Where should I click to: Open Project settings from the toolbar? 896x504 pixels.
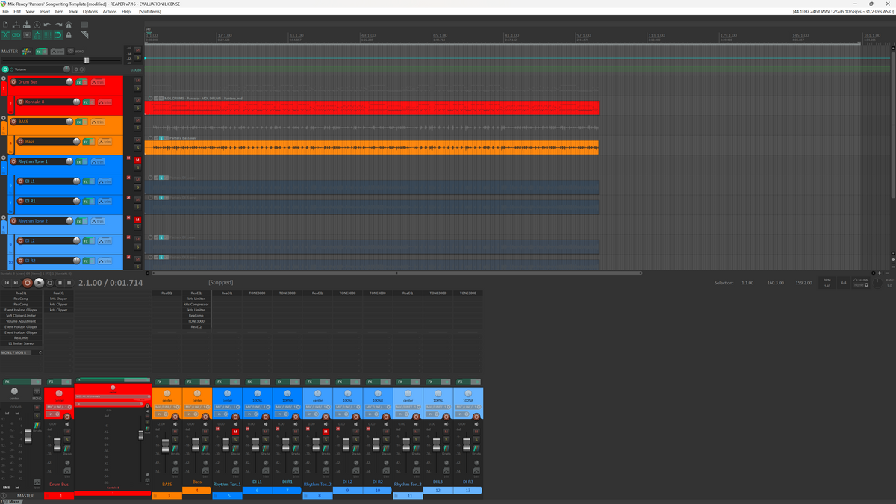[x=37, y=24]
